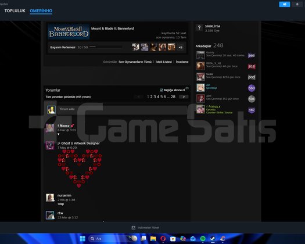Open the Mount & Blade II Bannerlord game banner
The height and width of the screenshot is (244, 305).
click(x=69, y=32)
